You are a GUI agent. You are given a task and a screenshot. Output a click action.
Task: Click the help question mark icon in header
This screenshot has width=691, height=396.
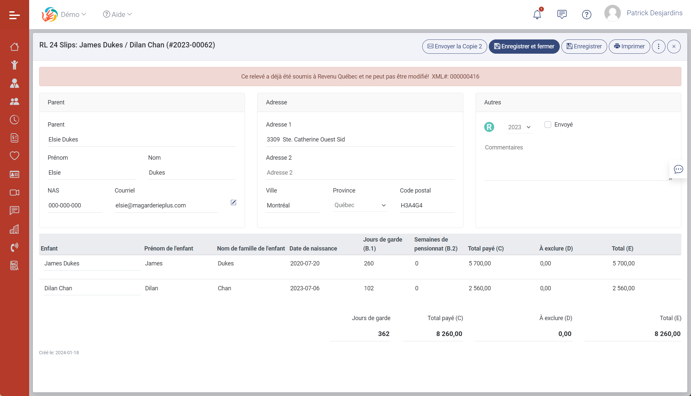[x=586, y=15]
